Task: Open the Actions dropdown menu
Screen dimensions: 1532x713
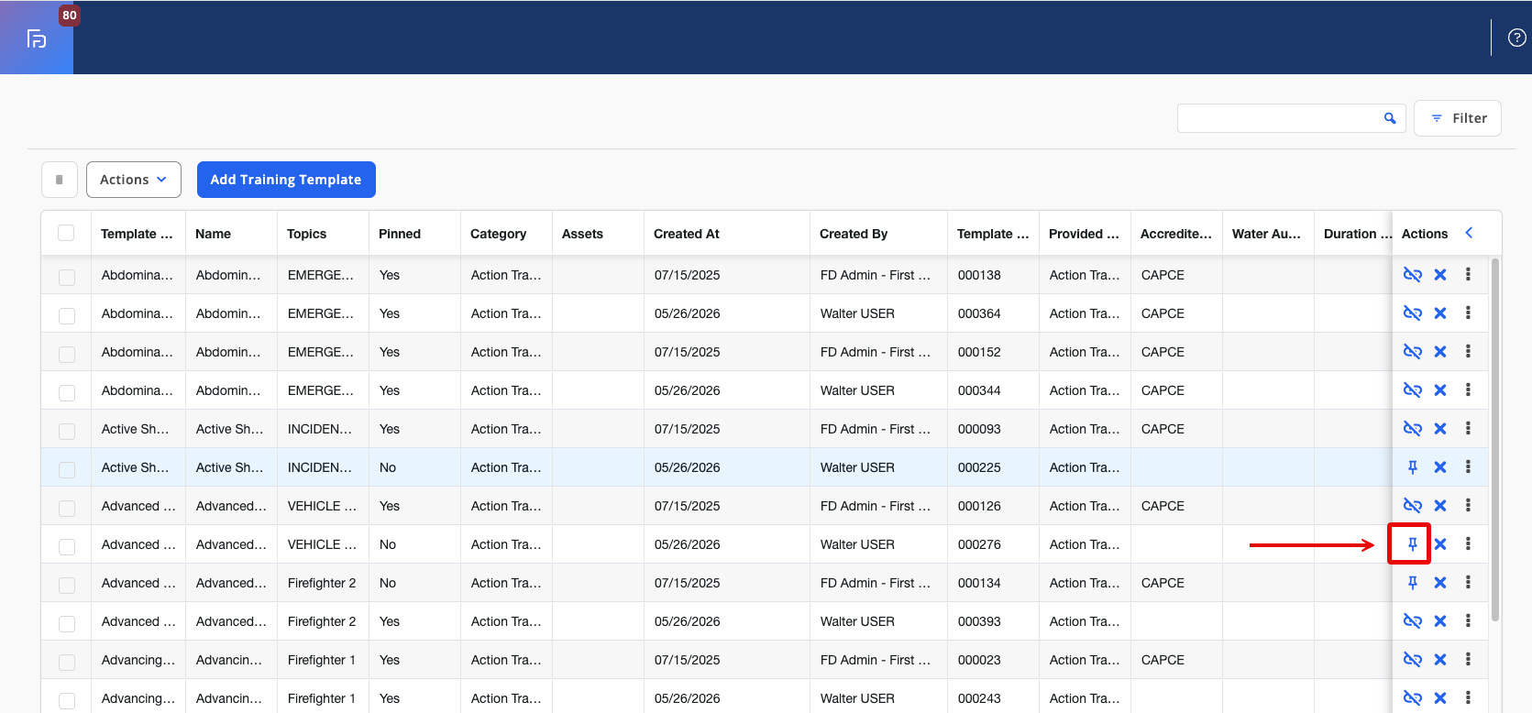Action: 134,180
